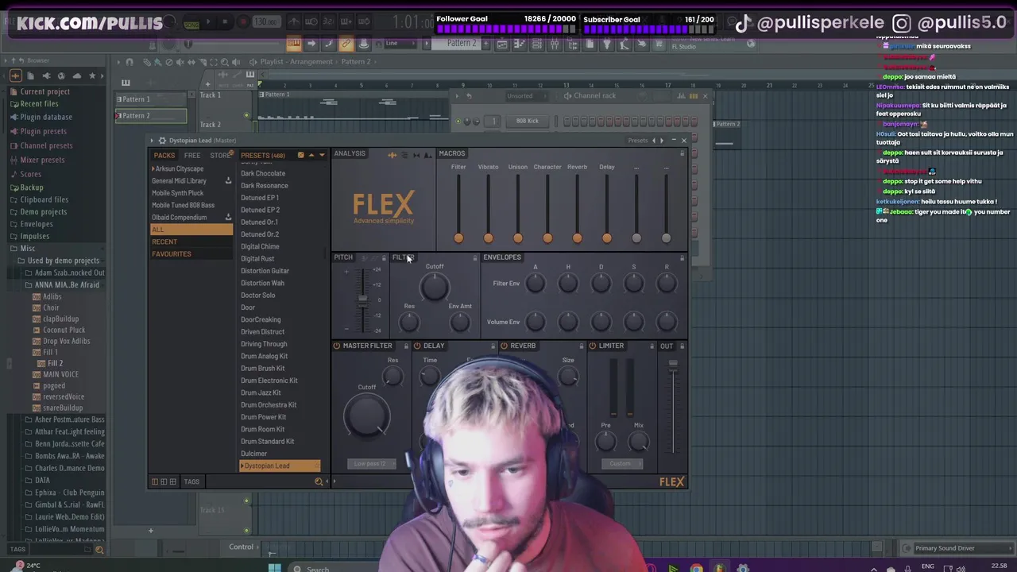Select the Drum Jazz Kit preset
Viewport: 1017px width, 572px height.
261,393
